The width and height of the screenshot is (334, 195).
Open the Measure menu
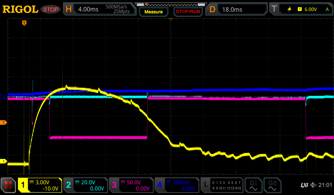(153, 12)
